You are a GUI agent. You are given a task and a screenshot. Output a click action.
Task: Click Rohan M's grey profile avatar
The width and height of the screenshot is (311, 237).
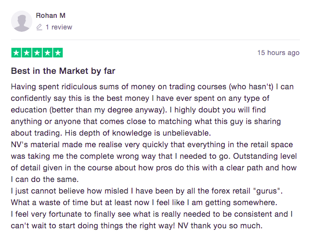(22, 21)
